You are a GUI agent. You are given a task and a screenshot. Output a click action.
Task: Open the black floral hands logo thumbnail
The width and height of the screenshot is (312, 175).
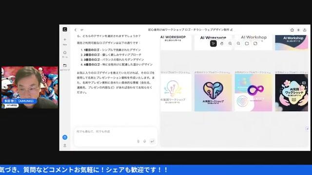point(292,93)
